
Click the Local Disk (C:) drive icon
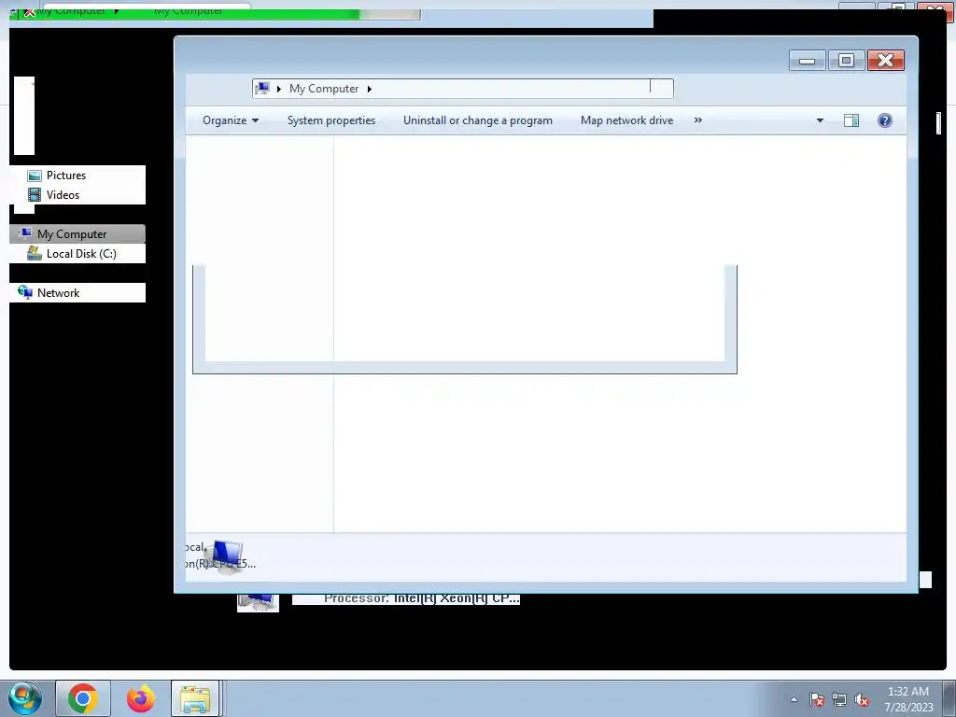[35, 254]
